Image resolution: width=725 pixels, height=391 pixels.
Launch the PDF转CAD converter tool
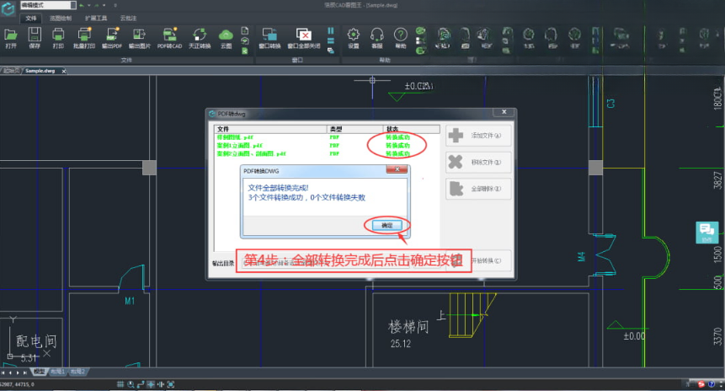click(x=170, y=38)
